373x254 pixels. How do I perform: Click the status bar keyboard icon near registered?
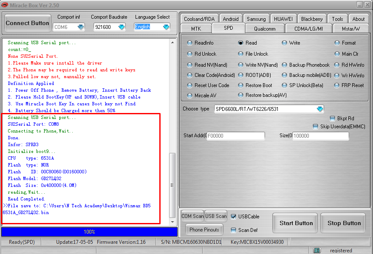[x=317, y=250]
